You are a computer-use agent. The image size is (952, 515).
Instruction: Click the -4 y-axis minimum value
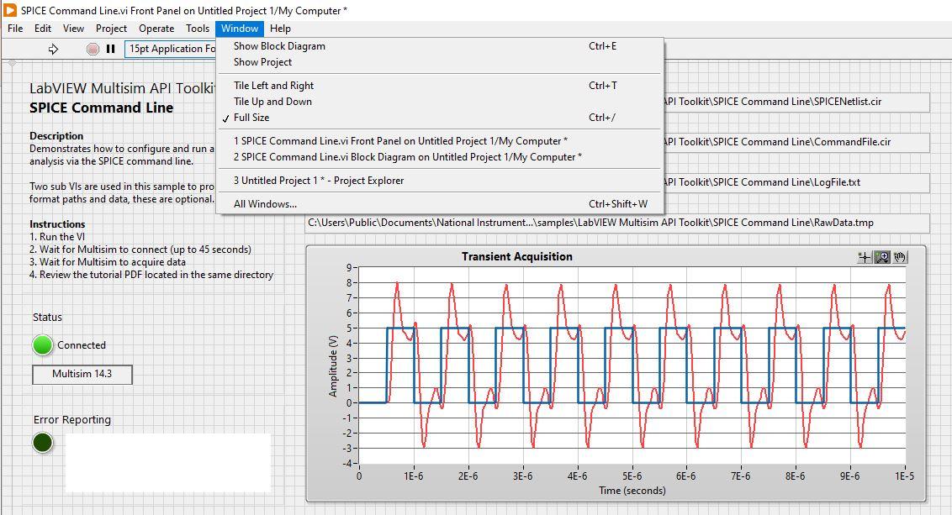[x=347, y=464]
